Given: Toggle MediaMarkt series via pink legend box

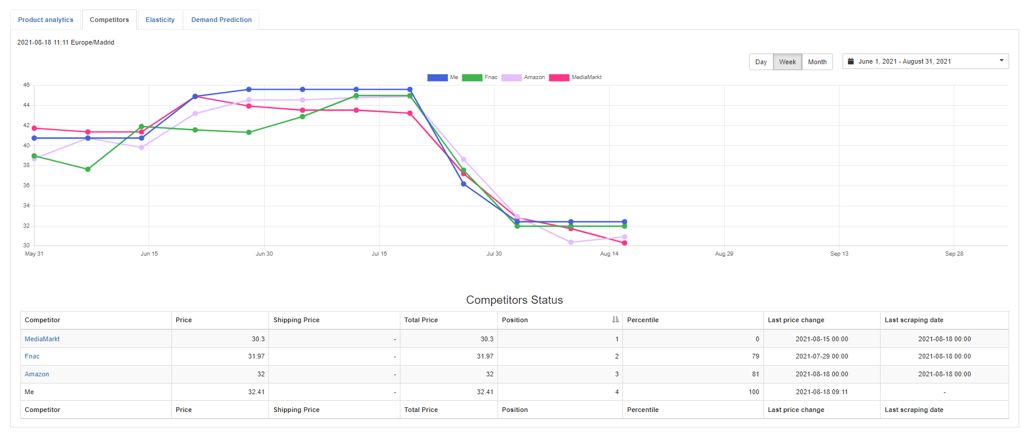Looking at the screenshot, I should click(559, 77).
